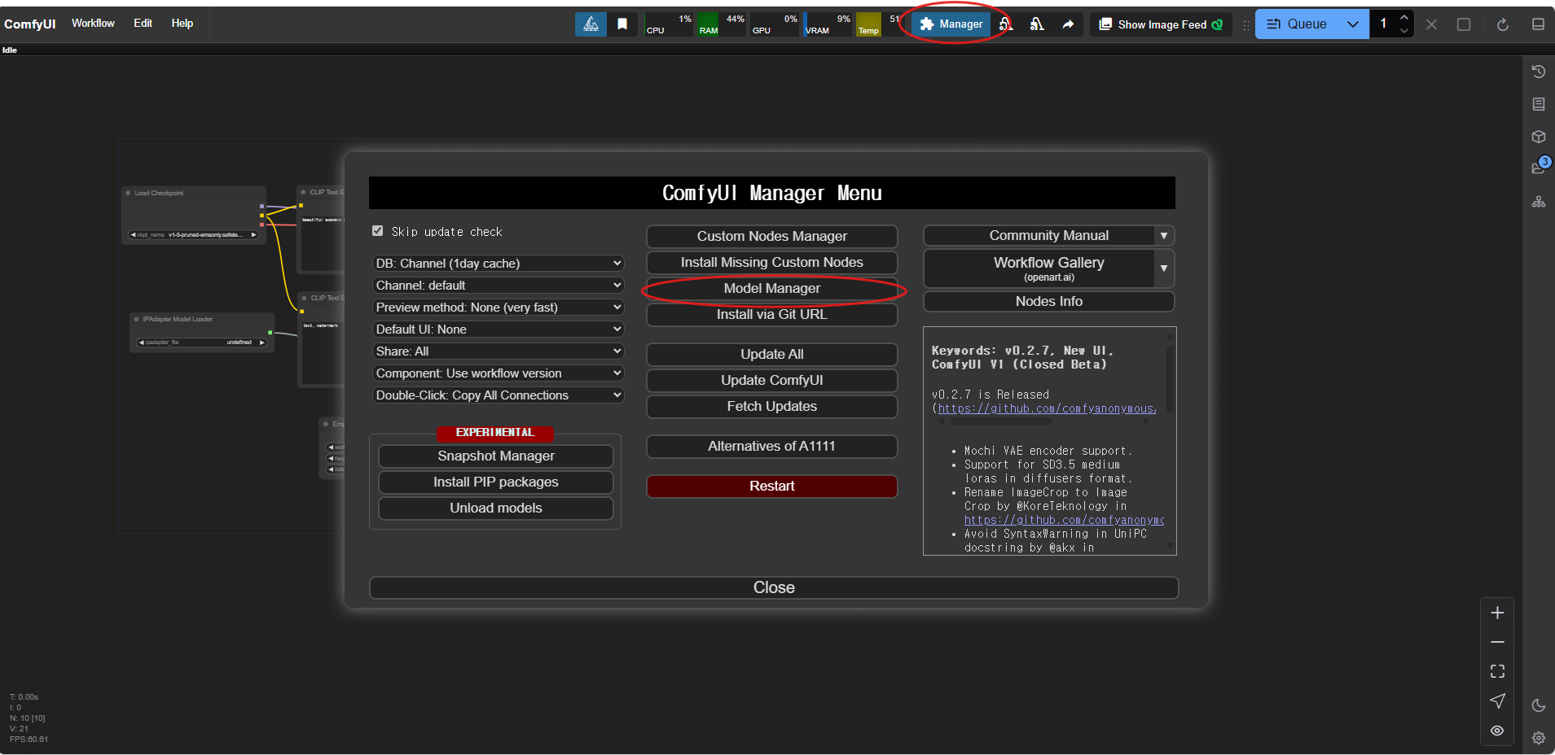Expand the Community Manual dropdown arrow
Screen dimensions: 1555x755
click(x=1164, y=236)
